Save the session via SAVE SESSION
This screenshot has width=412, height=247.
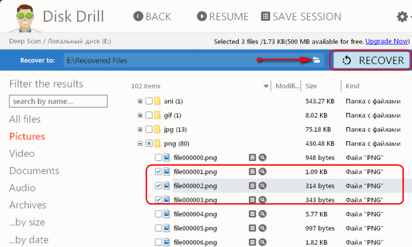(x=301, y=16)
